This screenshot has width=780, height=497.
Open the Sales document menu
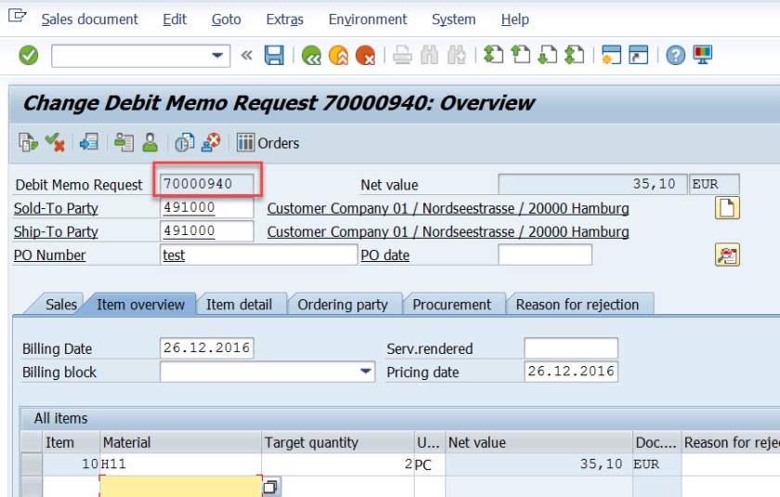click(x=89, y=19)
